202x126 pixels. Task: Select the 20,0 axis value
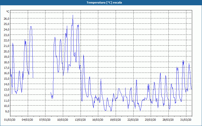pyautogui.click(x=7, y=51)
